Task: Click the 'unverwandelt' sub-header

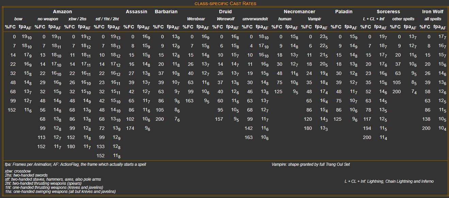Action: pyautogui.click(x=255, y=19)
